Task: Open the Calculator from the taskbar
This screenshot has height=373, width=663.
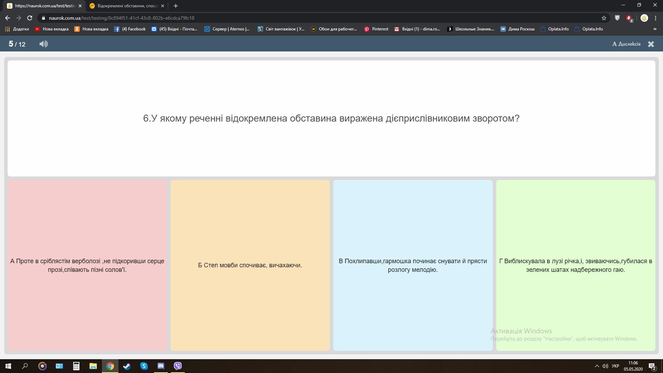Action: tap(76, 366)
